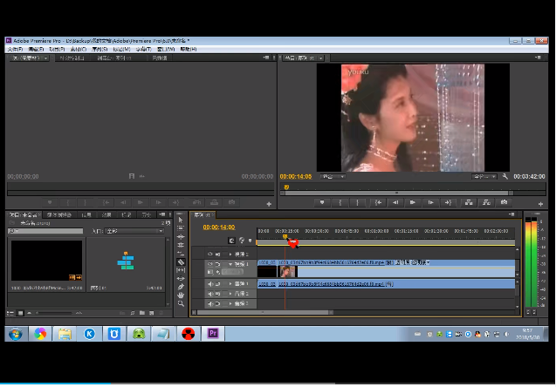Open the 字幕(T) menu

point(144,49)
